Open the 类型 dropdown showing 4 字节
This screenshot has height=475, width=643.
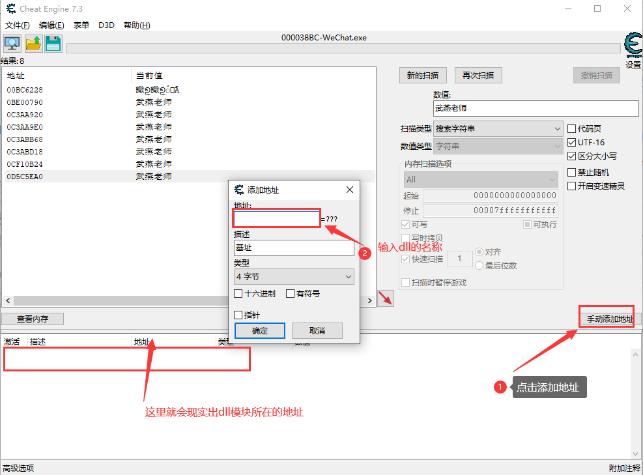(x=294, y=276)
